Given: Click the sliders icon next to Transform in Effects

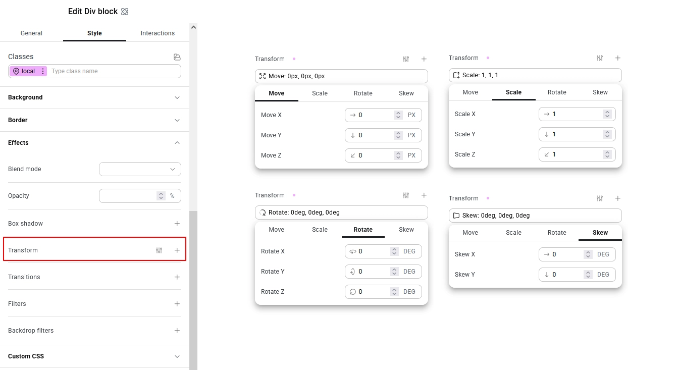Looking at the screenshot, I should [x=159, y=250].
